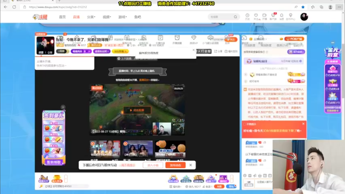The width and height of the screenshot is (345, 194).
Task: Close the orange notification banner
Action: tap(303, 124)
